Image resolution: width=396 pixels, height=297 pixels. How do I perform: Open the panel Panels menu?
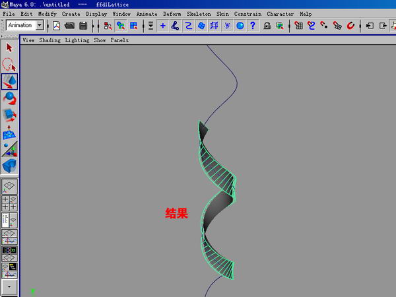[119, 40]
